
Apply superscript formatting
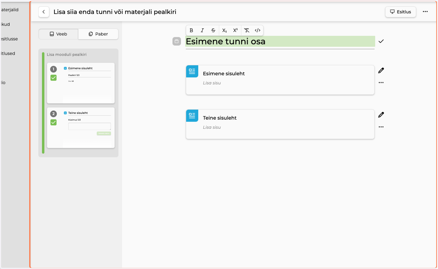[235, 30]
